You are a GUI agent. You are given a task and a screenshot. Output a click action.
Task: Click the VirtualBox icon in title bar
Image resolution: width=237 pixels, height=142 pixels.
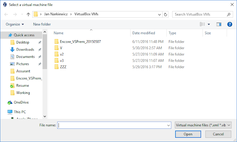tap(5, 5)
